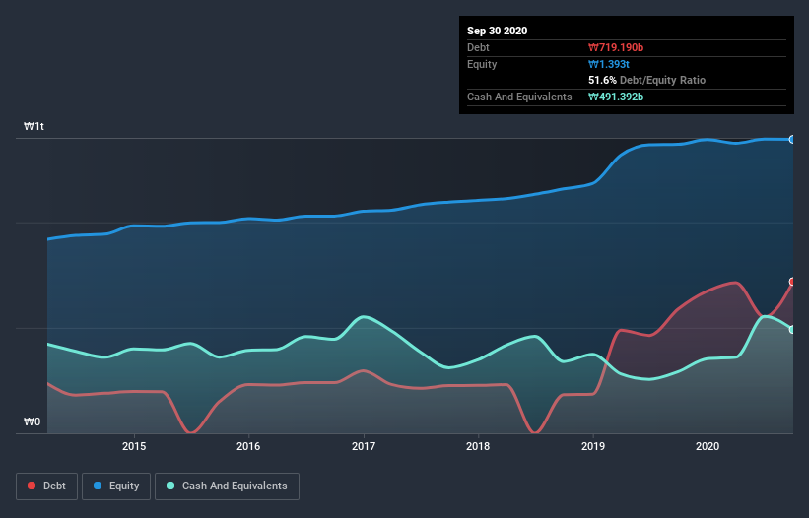809x518 pixels.
Task: Toggle Cash And Equivalents legend button
Action: pos(227,486)
